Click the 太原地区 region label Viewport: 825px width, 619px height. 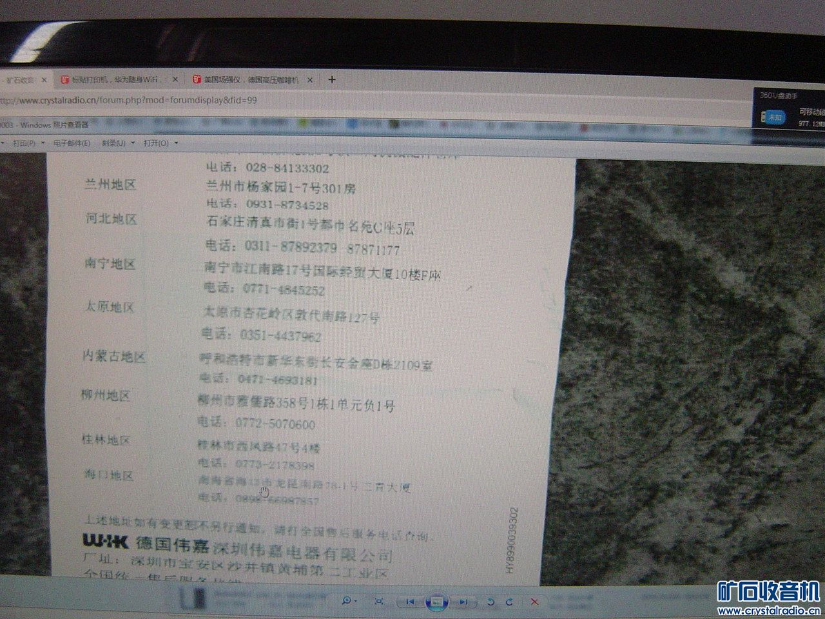click(x=110, y=307)
